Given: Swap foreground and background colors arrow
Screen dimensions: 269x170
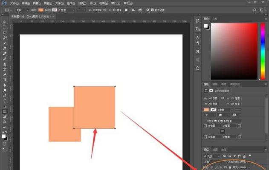Looking at the screenshot, I should click(x=6, y=132).
